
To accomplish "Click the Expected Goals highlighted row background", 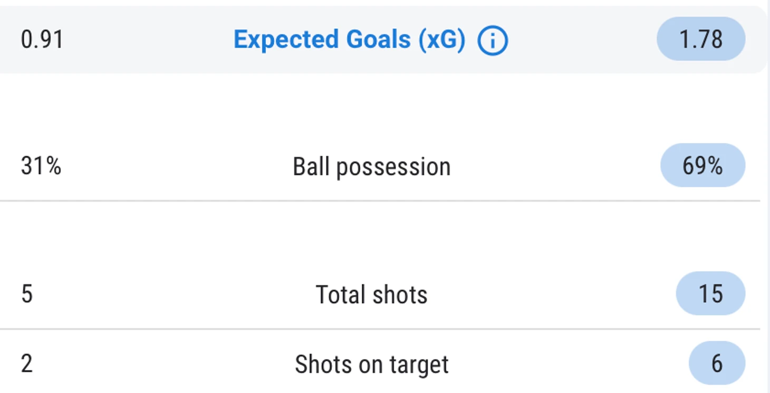I will click(x=383, y=40).
